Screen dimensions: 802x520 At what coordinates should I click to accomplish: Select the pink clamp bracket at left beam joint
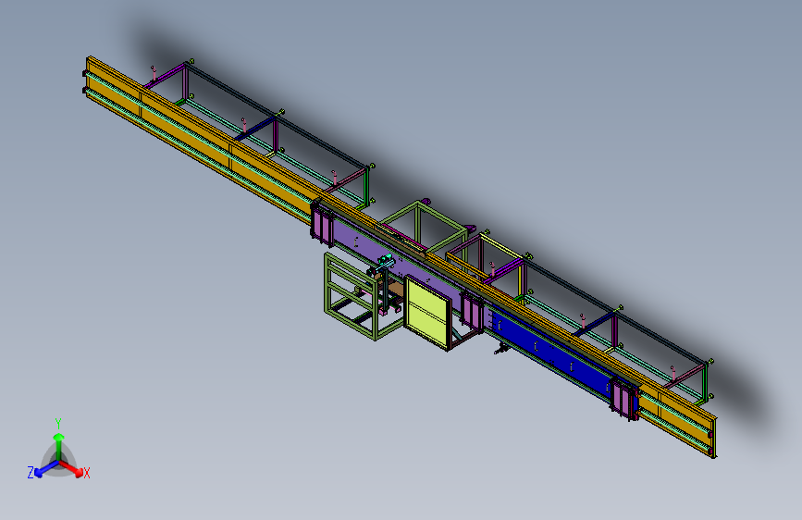pos(322,223)
